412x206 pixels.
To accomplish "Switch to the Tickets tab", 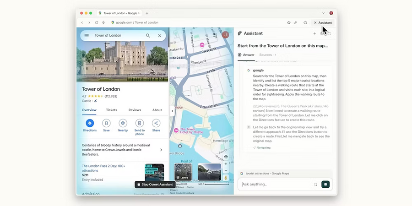I will (x=111, y=110).
